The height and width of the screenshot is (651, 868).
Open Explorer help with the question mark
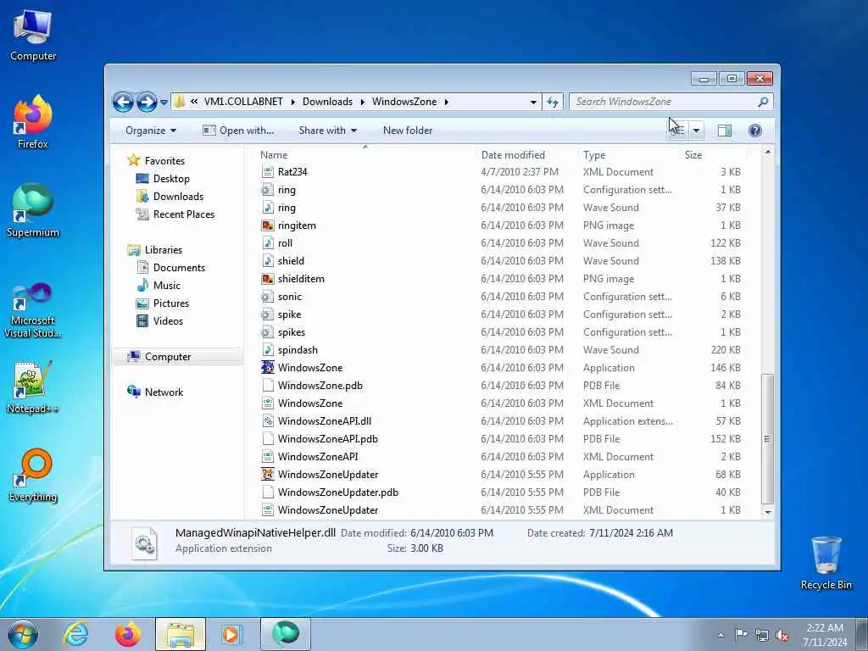(754, 131)
